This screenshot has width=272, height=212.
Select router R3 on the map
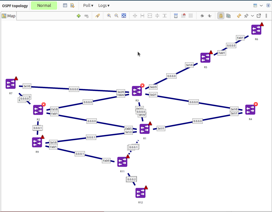pyautogui.click(x=137, y=91)
